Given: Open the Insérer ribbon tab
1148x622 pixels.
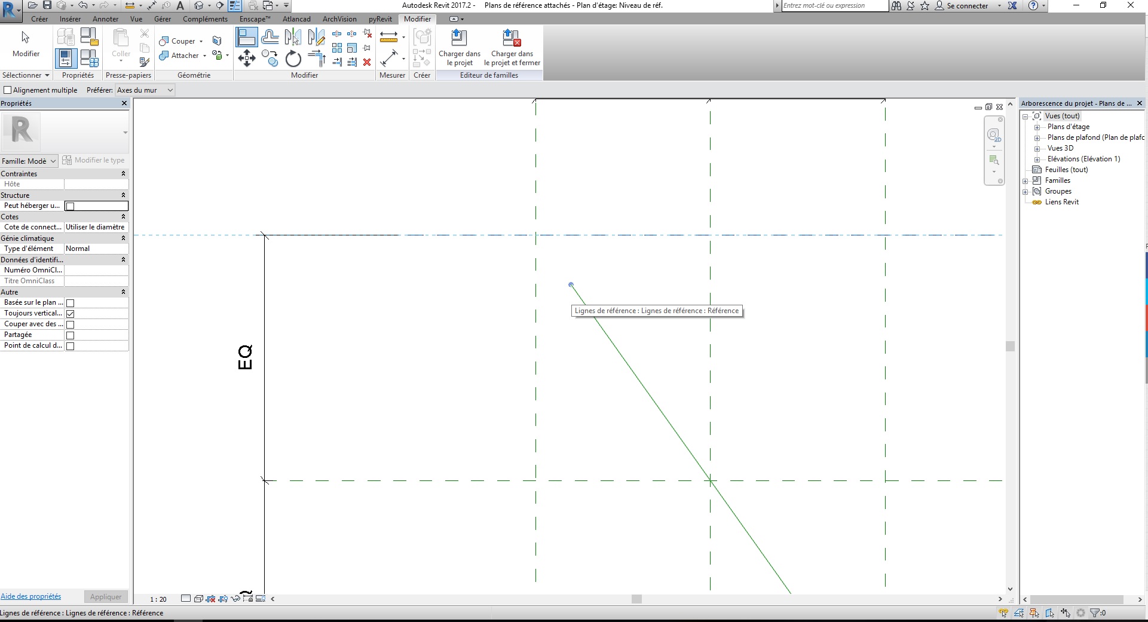Looking at the screenshot, I should [70, 19].
